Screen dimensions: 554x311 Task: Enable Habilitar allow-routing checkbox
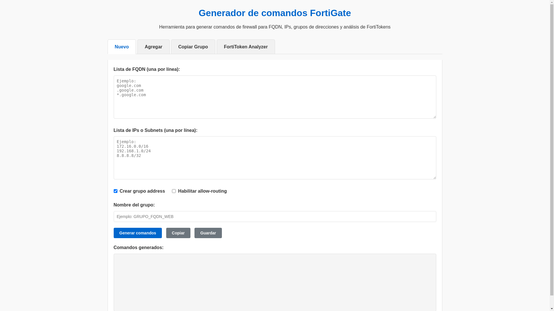pyautogui.click(x=174, y=191)
